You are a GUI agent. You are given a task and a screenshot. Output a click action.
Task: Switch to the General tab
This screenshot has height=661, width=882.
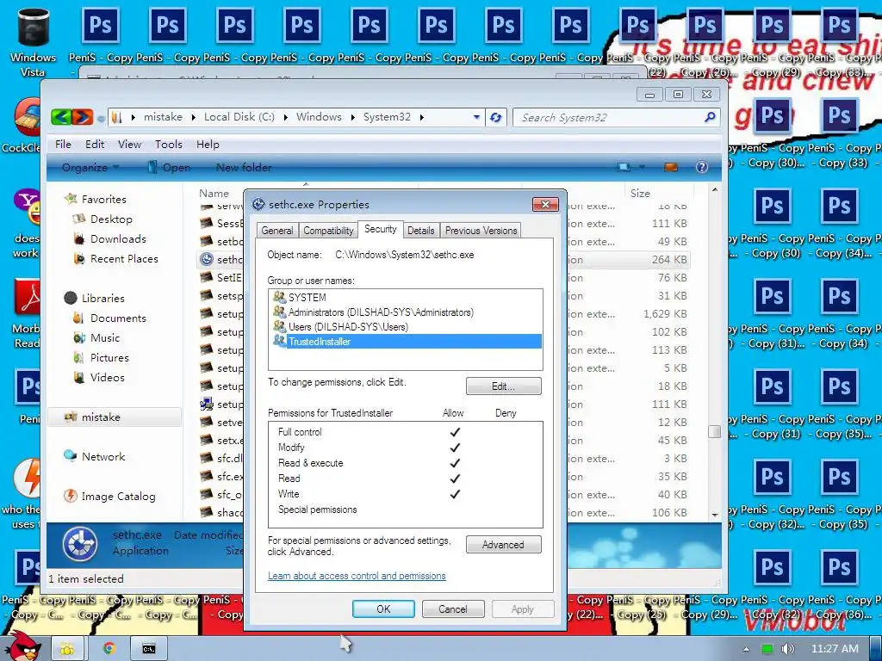click(x=276, y=231)
